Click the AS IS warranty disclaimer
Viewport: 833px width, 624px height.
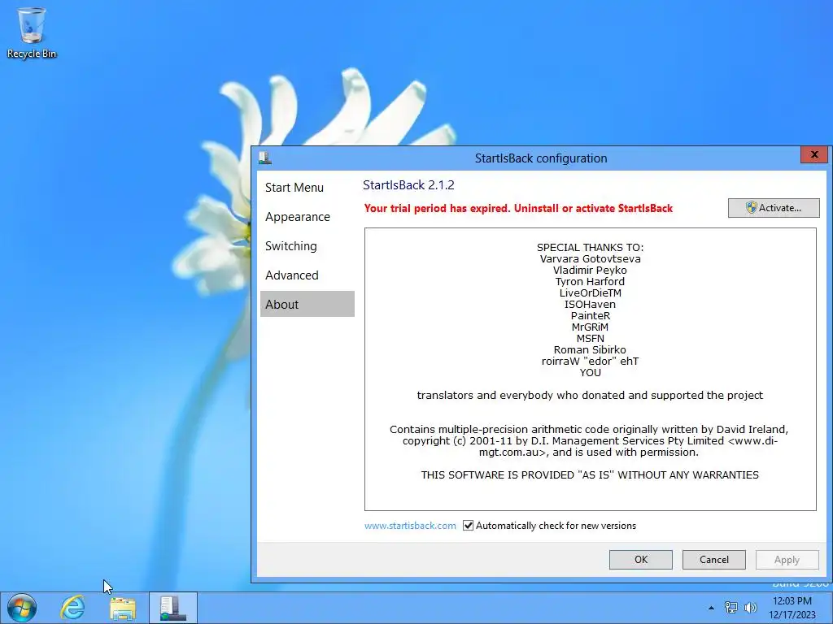[591, 474]
